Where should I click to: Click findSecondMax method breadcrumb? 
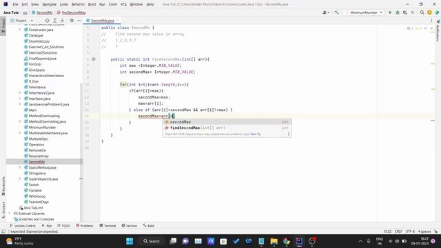point(71,12)
